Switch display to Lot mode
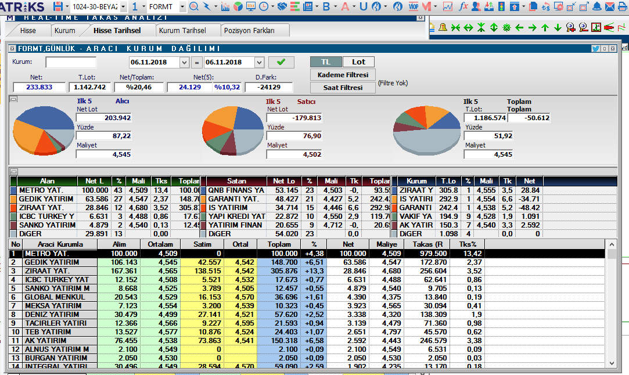Image resolution: width=629 pixels, height=375 pixels. pyautogui.click(x=358, y=62)
